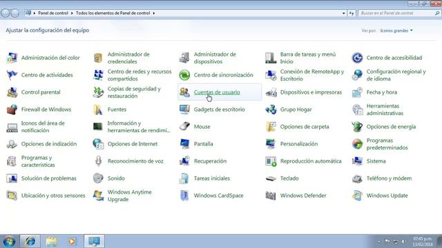This screenshot has width=442, height=248.
Task: Click the Barra de tareas y menú Inicio icon
Action: [x=271, y=58]
